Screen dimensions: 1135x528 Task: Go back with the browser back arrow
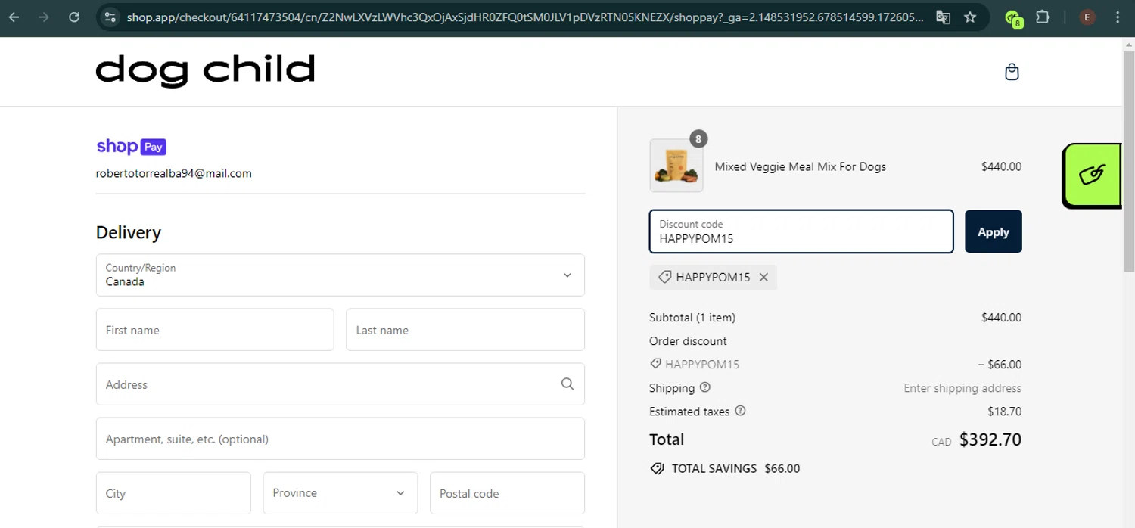(14, 17)
